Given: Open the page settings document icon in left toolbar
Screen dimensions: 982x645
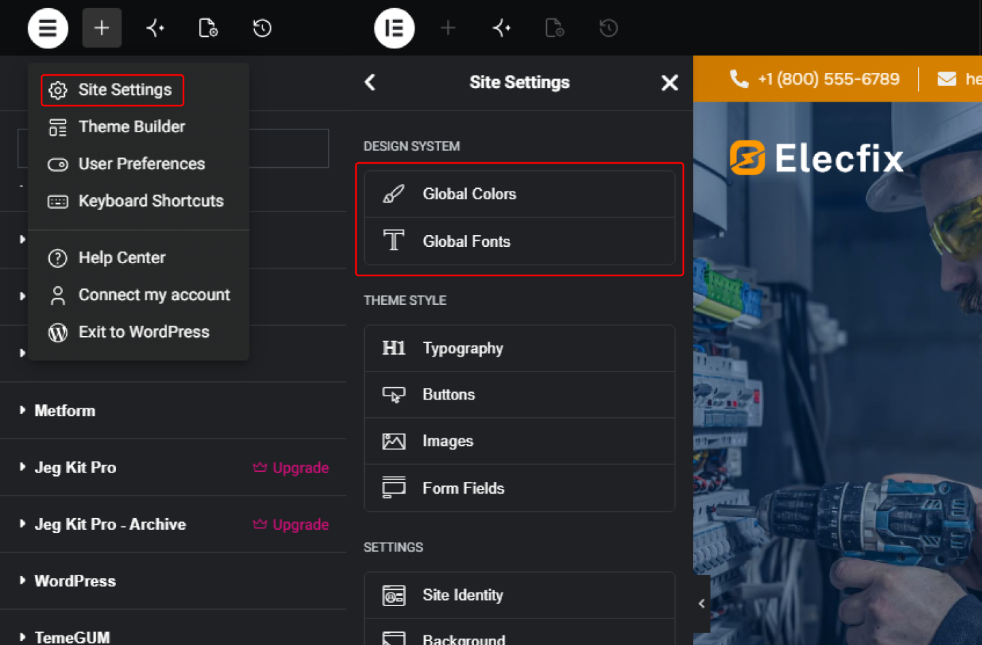Looking at the screenshot, I should 208,28.
